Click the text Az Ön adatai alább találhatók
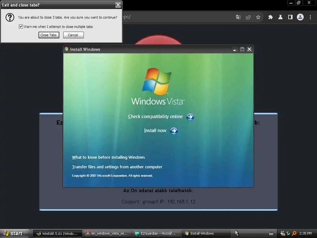The width and height of the screenshot is (317, 238). (158, 191)
